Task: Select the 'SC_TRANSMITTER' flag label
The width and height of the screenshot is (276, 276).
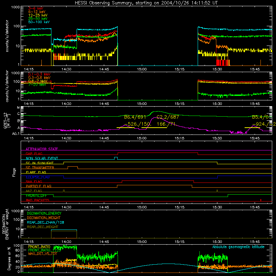Action: pyautogui.click(x=40, y=168)
